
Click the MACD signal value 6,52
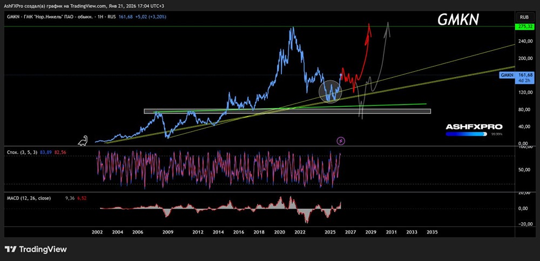(82, 198)
